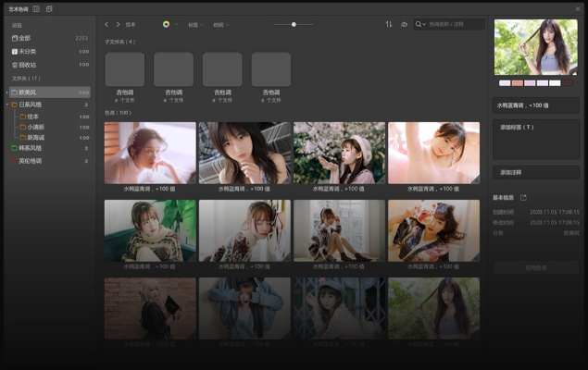
Task: Click the search box magnifier icon
Action: 420,24
